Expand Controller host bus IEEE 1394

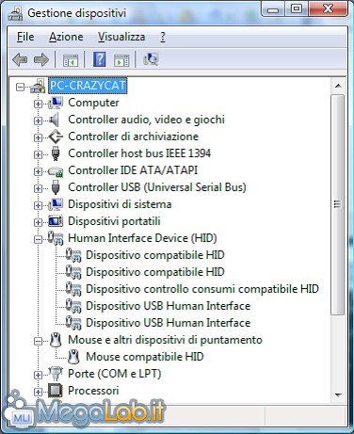[x=38, y=154]
